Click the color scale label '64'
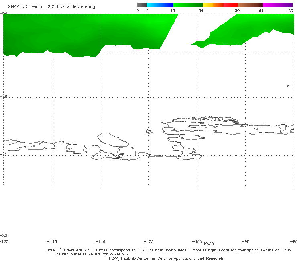The width and height of the screenshot is (297, 261). point(261,10)
